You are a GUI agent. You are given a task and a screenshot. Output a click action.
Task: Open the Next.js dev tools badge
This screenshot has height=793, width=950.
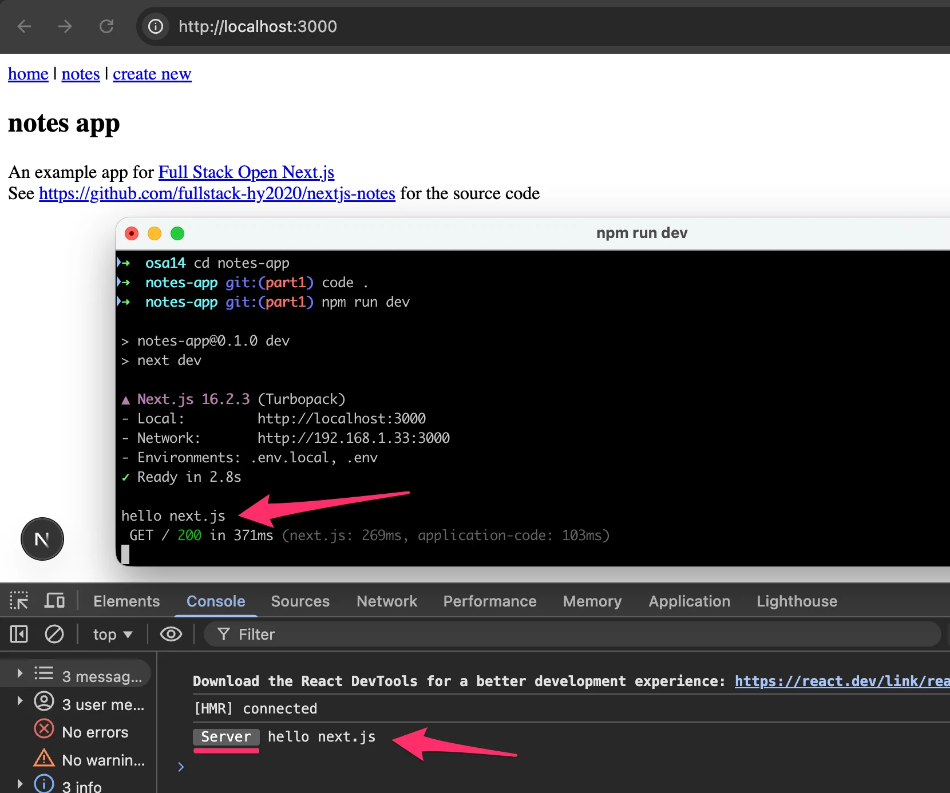tap(42, 539)
